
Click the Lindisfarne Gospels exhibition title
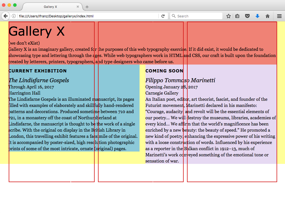click(39, 81)
